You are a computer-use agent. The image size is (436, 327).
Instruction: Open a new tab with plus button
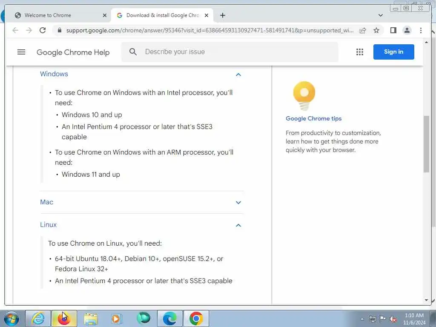(222, 15)
